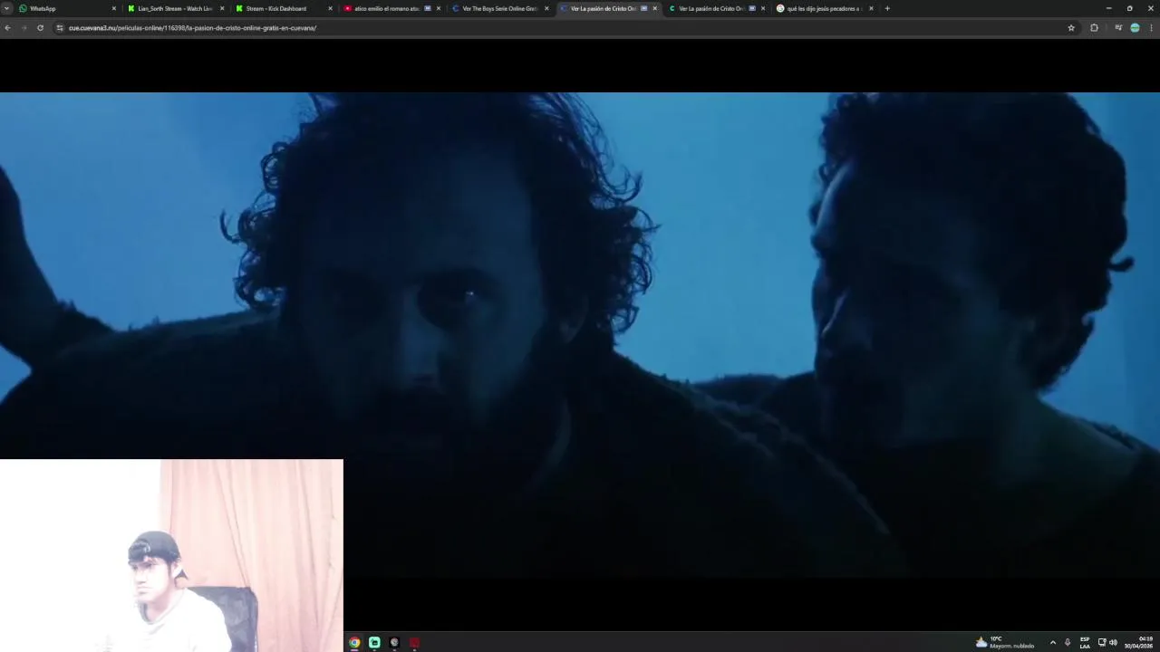Open the volume speaker tray icon
1160x652 pixels.
pyautogui.click(x=1113, y=642)
